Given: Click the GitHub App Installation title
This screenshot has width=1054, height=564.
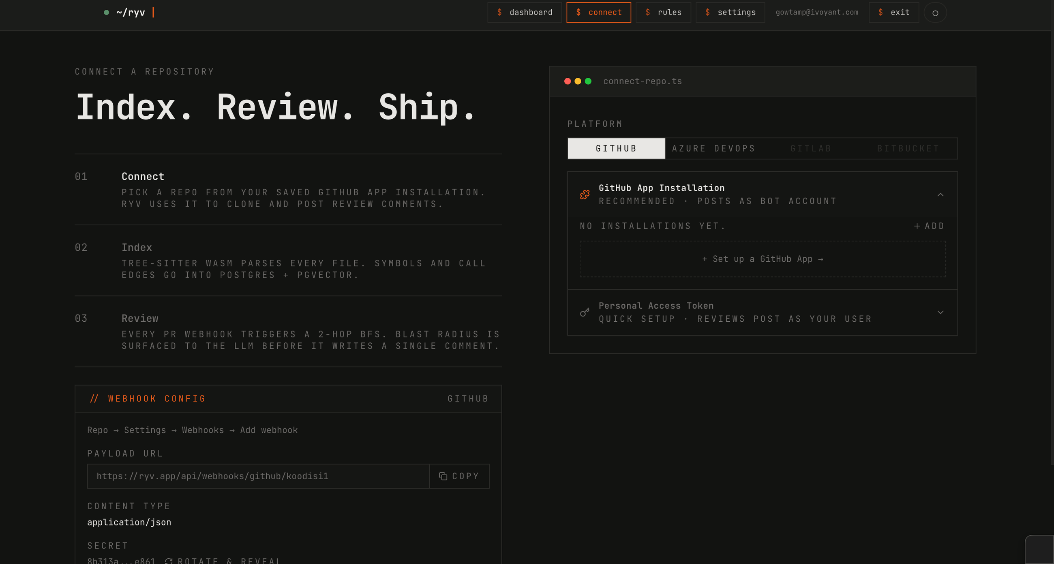Looking at the screenshot, I should (662, 188).
